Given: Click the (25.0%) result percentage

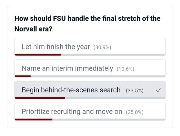Looking at the screenshot, I should pos(135,112).
